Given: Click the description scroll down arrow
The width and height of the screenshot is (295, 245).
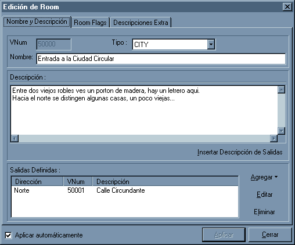Looking at the screenshot, I should point(281,131).
